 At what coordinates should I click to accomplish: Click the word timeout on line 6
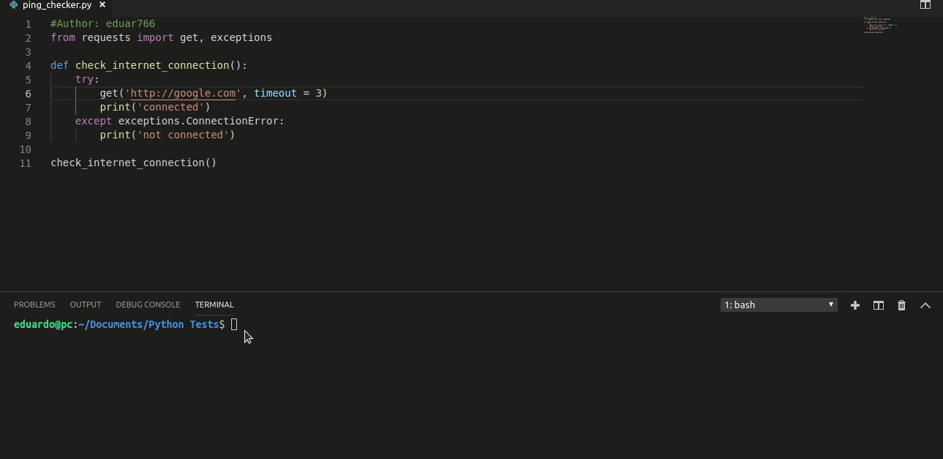coord(275,93)
